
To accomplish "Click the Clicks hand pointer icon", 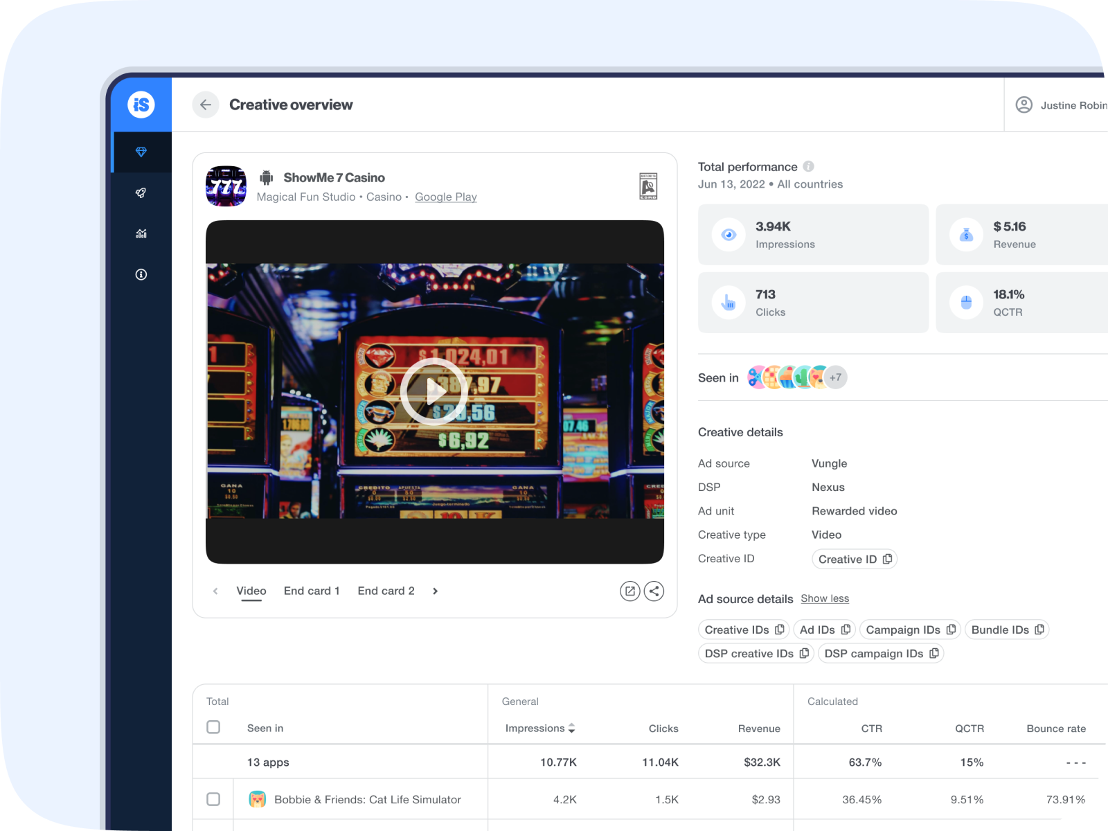I will (729, 303).
